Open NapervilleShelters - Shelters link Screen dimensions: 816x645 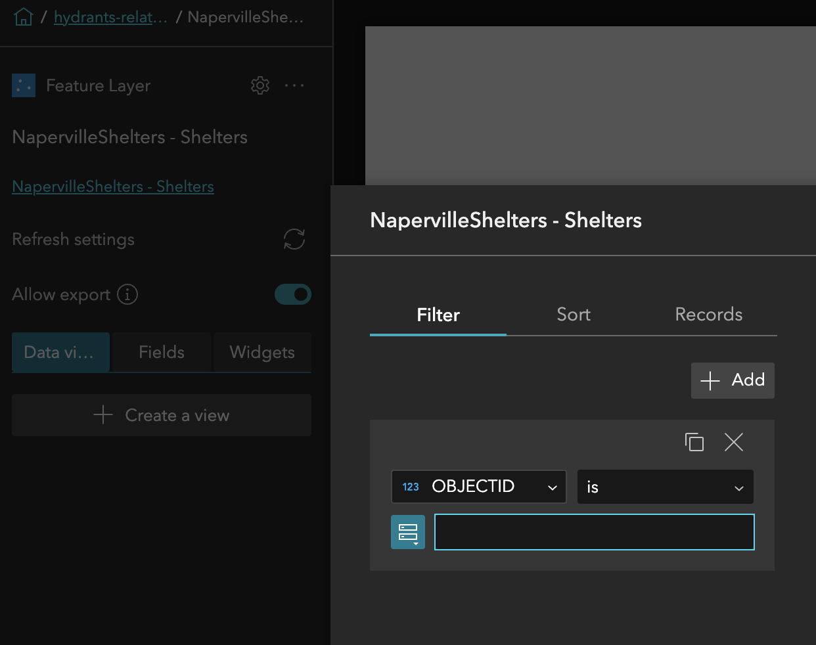(112, 187)
